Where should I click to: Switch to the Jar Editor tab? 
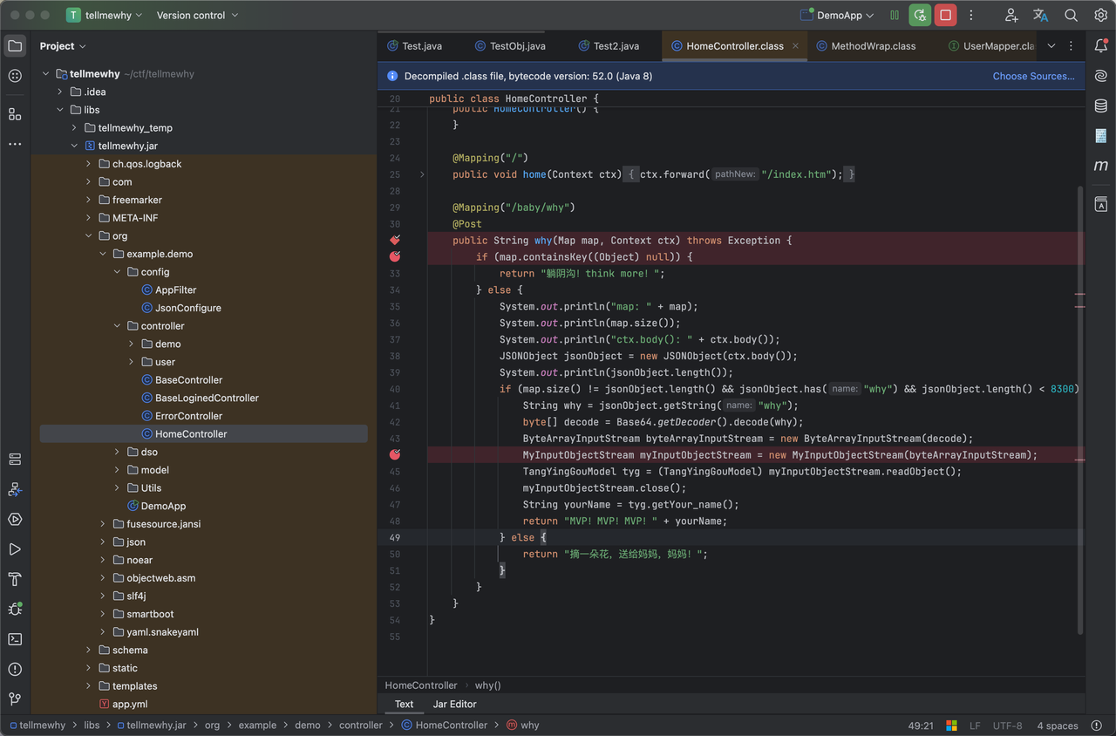454,704
